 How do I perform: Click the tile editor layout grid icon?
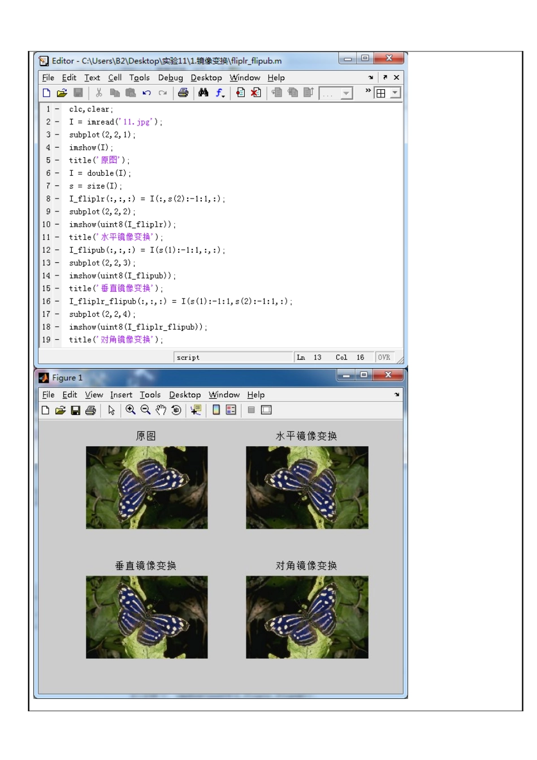(381, 93)
